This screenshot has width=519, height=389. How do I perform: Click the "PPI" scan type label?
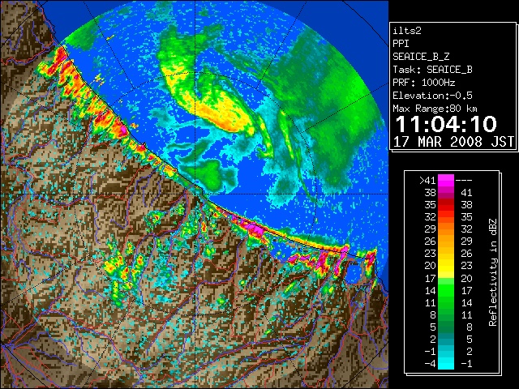coord(401,44)
